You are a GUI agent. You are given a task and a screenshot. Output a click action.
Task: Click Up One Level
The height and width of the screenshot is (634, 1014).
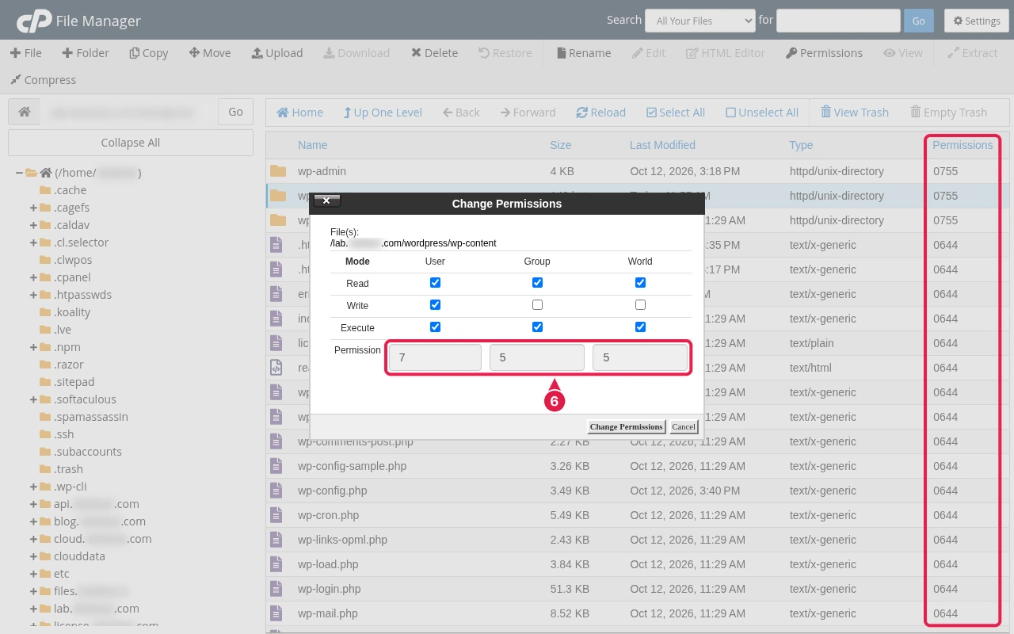click(x=383, y=113)
